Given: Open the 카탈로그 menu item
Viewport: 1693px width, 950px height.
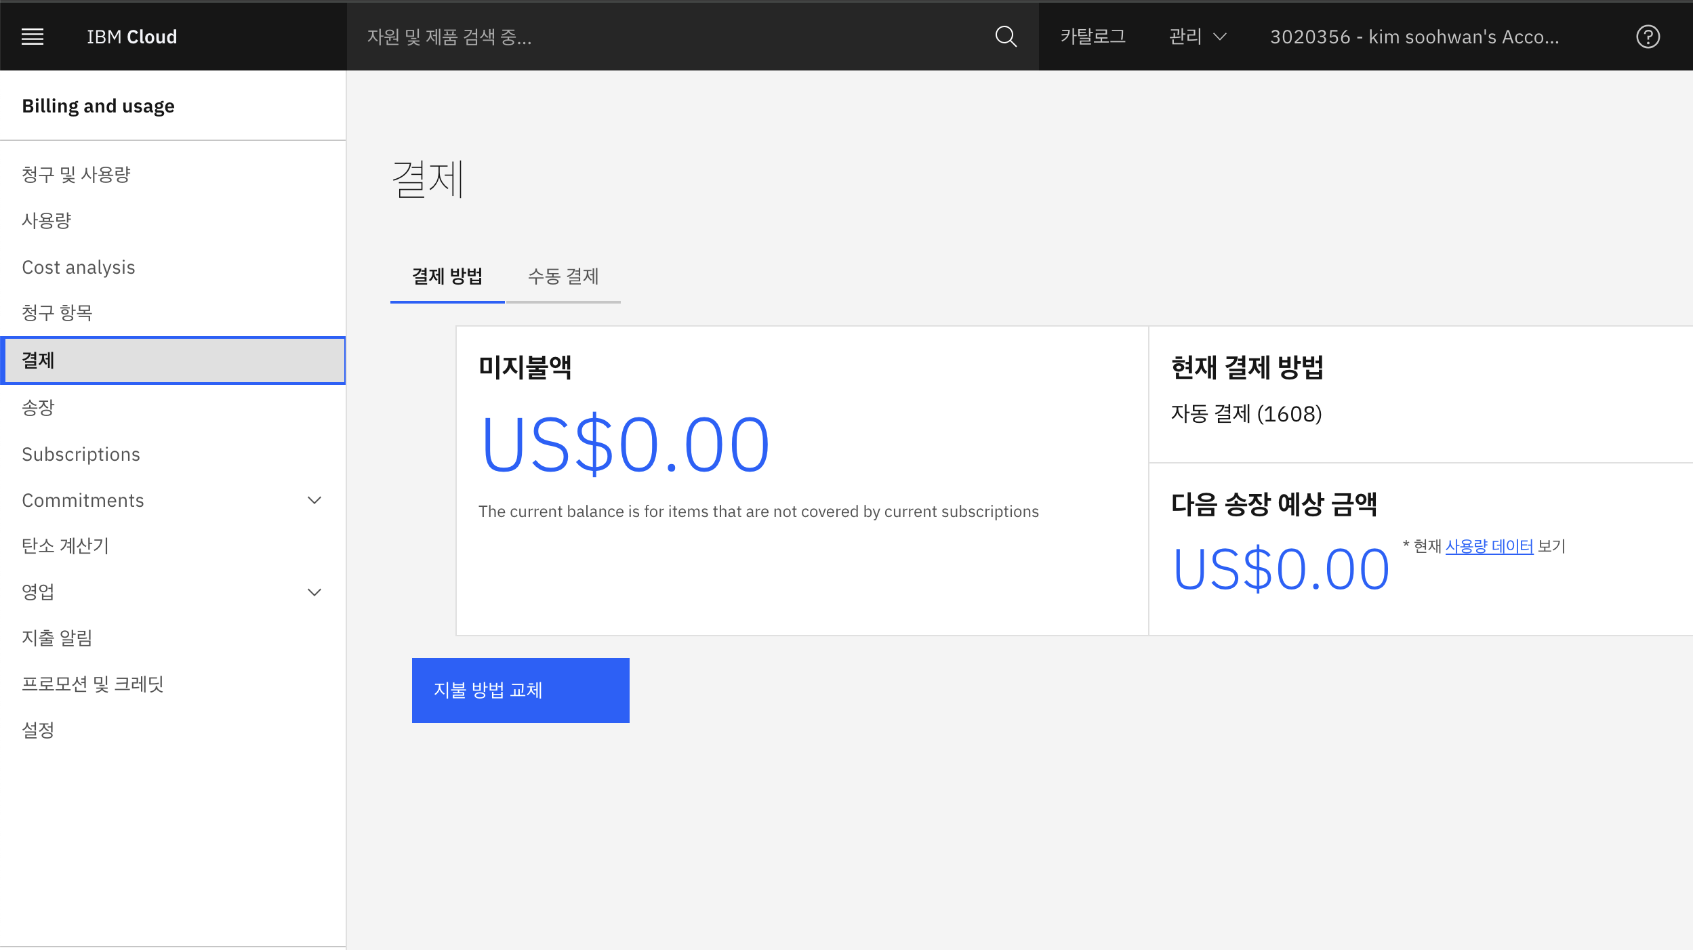Looking at the screenshot, I should (1093, 37).
